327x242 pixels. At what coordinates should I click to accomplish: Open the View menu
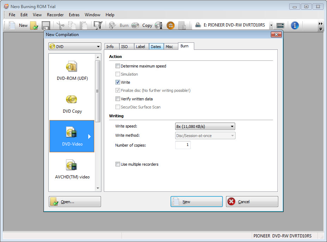(x=37, y=15)
